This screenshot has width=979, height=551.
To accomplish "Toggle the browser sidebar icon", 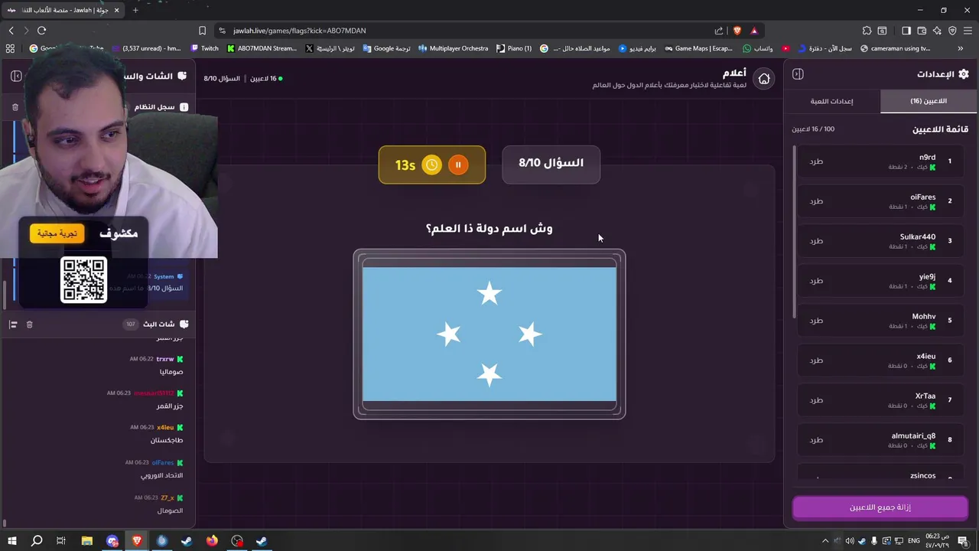I will [x=906, y=31].
